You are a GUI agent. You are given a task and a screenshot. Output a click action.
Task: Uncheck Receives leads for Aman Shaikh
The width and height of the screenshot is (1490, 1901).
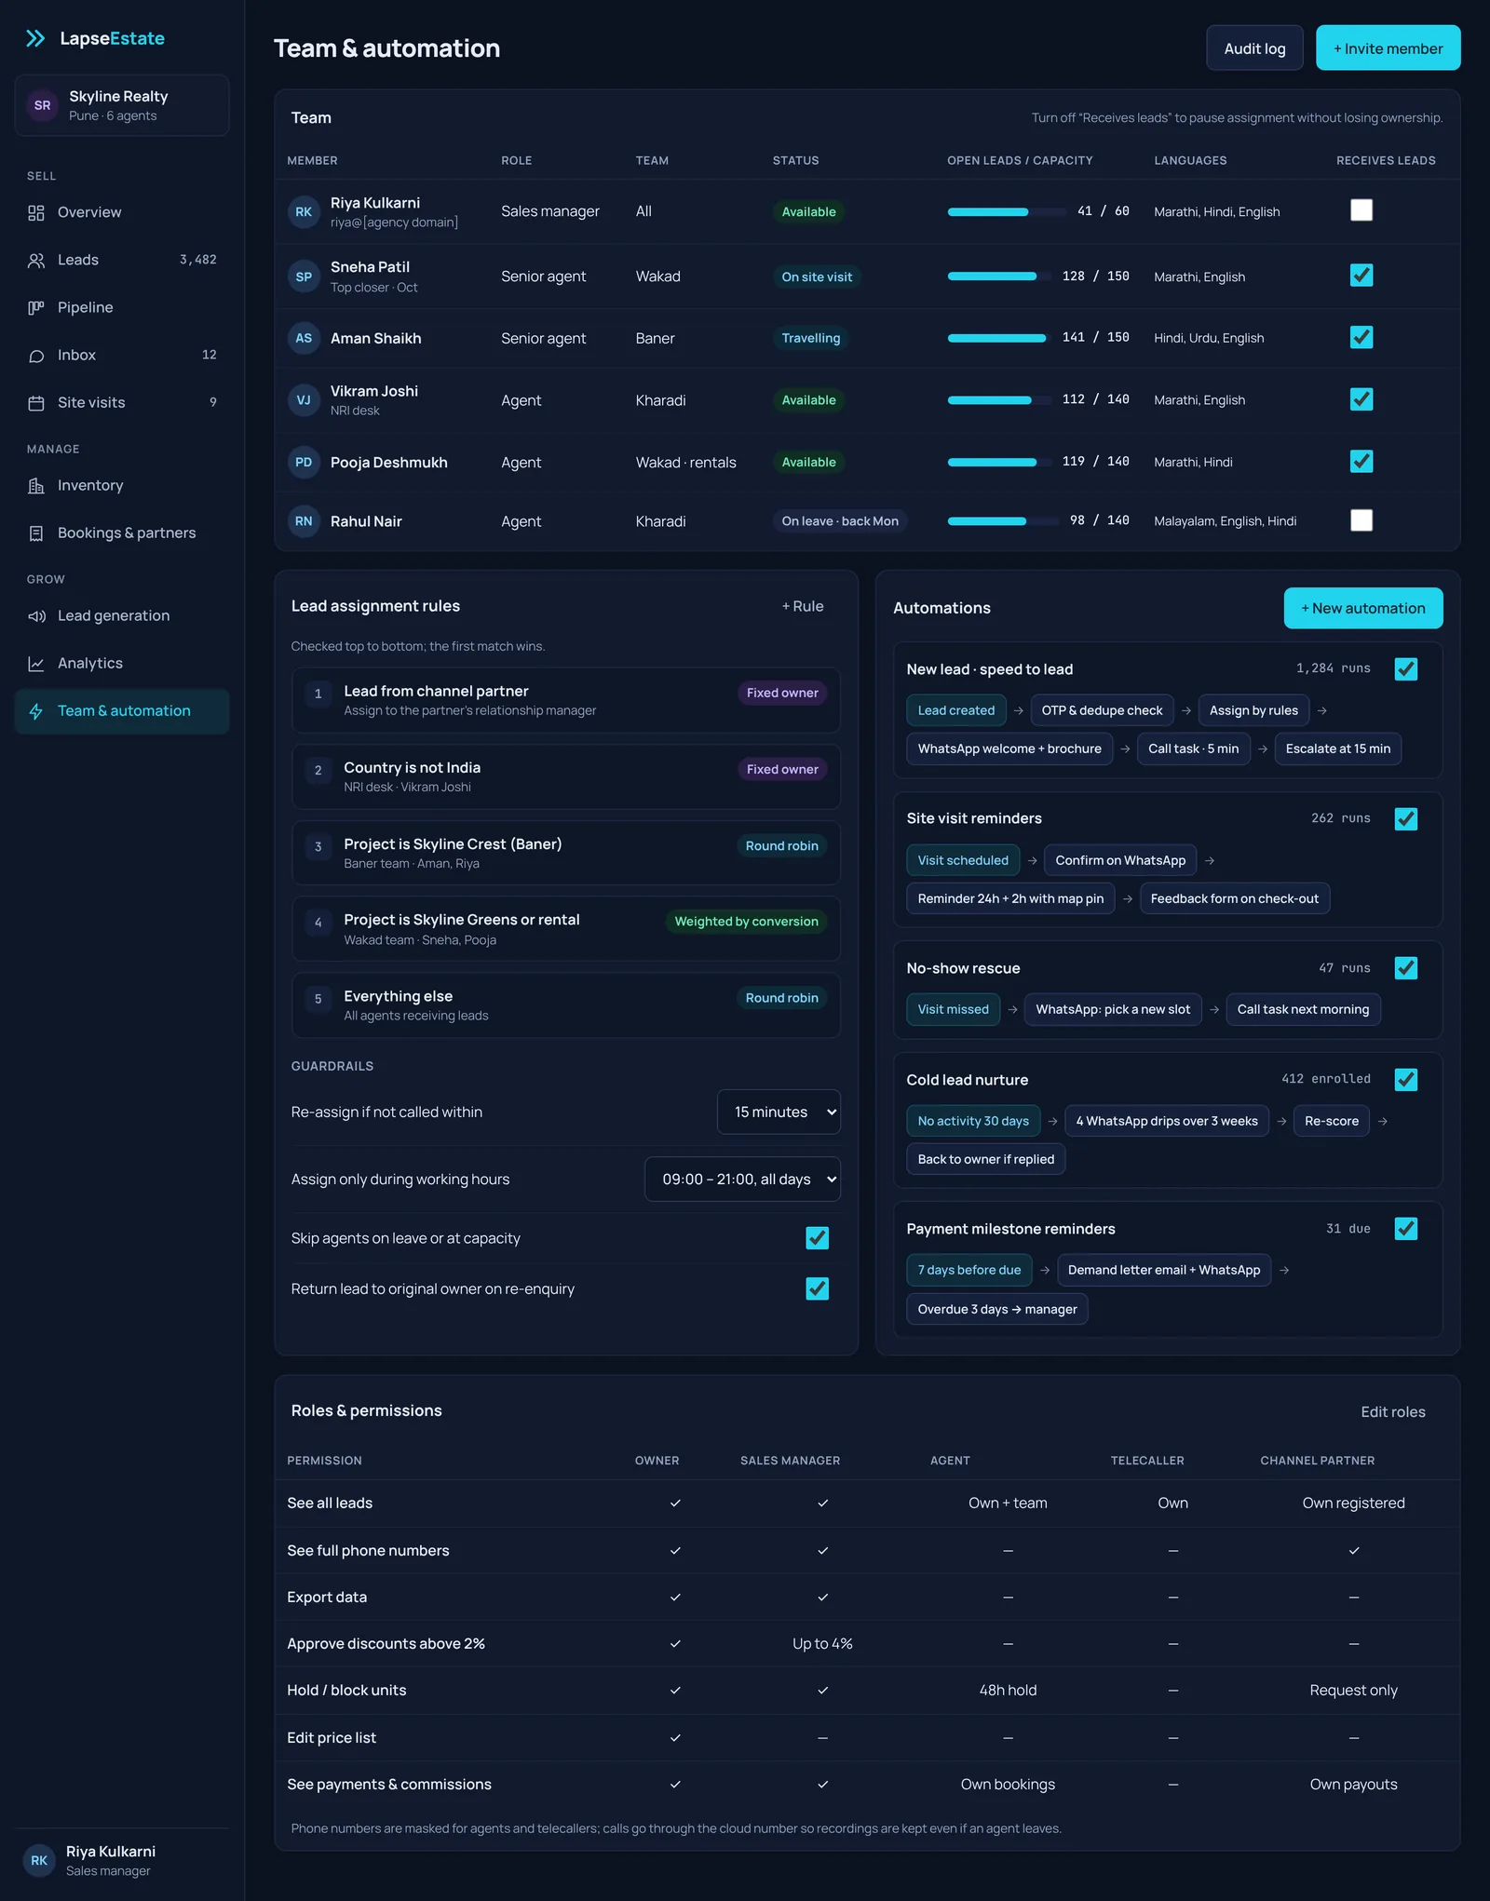[x=1361, y=337]
